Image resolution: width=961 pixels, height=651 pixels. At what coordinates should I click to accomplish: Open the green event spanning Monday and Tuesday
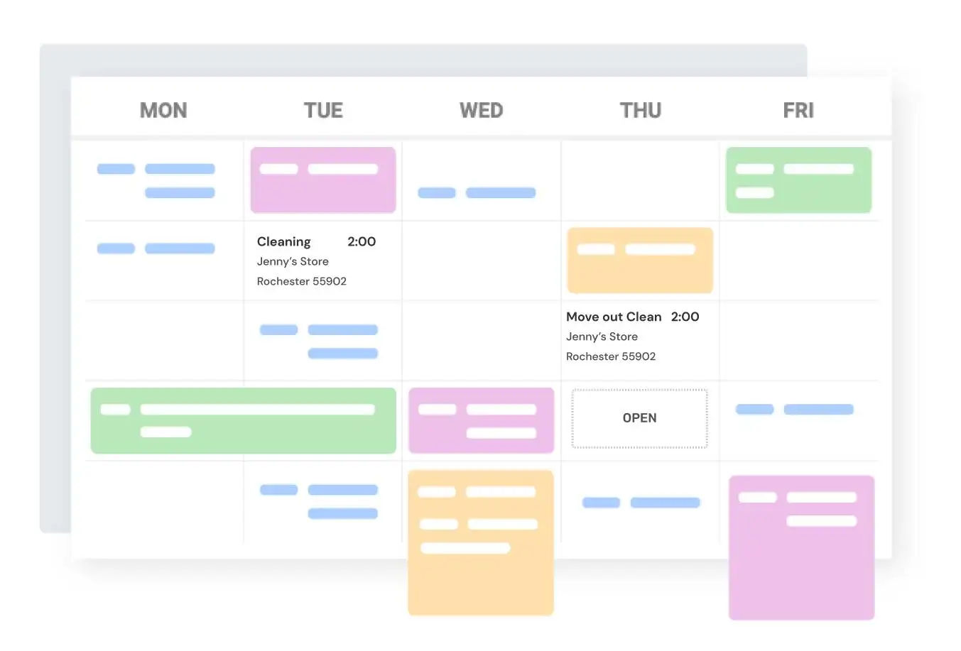coord(244,420)
